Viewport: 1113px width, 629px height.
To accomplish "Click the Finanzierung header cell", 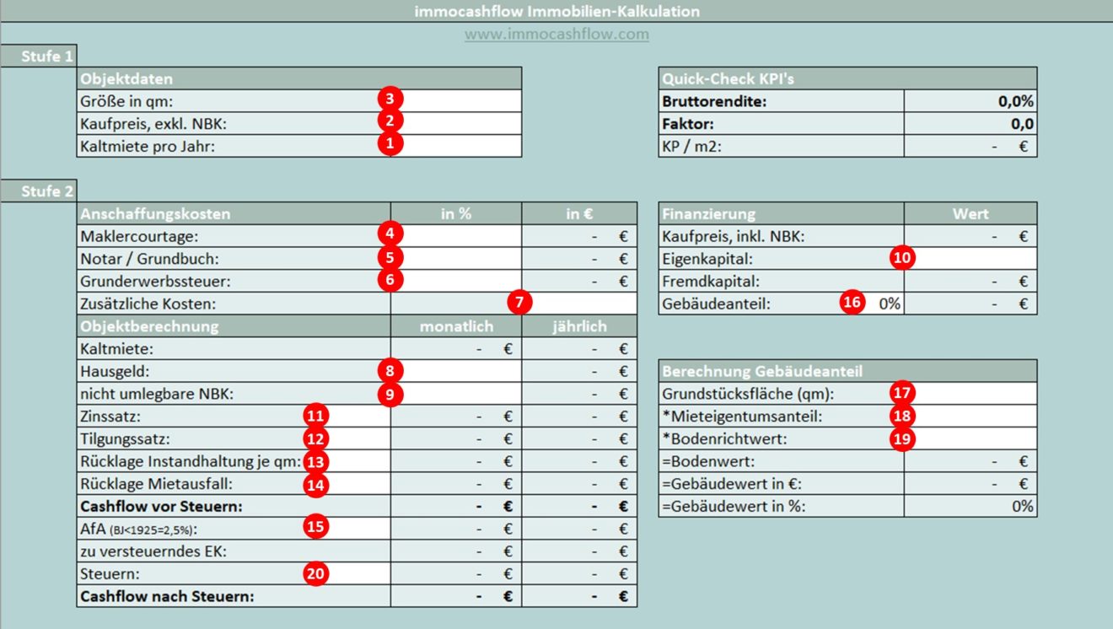I will 782,214.
